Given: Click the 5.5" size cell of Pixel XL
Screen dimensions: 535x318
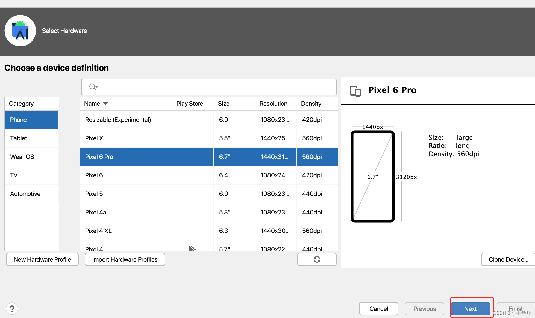Looking at the screenshot, I should click(234, 138).
